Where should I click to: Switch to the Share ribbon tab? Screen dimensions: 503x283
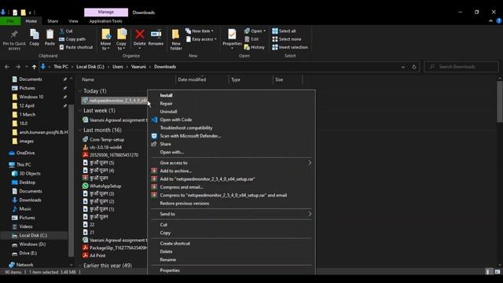coord(53,21)
